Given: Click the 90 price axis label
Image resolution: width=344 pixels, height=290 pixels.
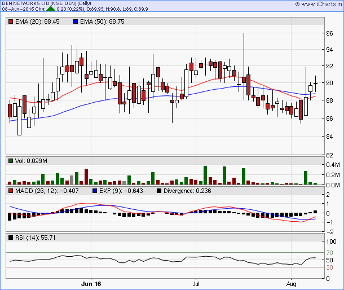Looking at the screenshot, I should [329, 83].
